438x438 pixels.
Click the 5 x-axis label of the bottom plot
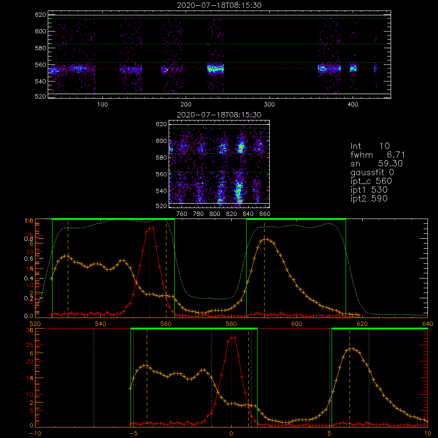[329, 434]
